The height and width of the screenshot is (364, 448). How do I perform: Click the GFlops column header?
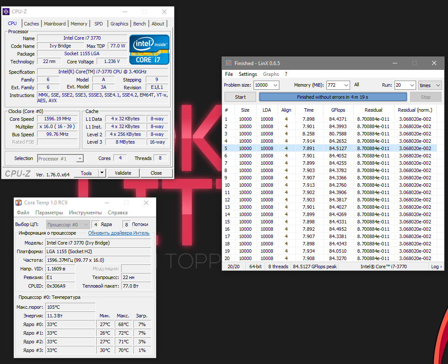click(338, 110)
